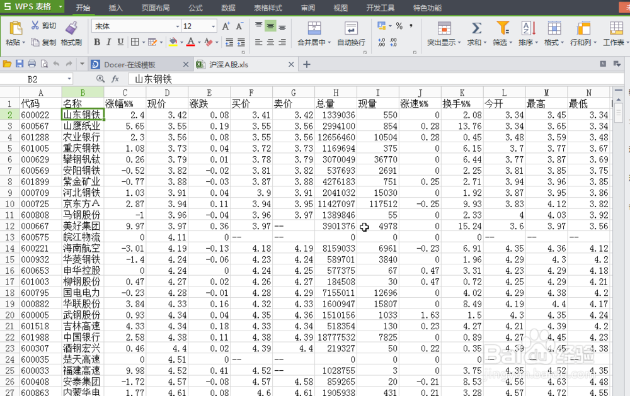Click the open folder icon
630x396 pixels.
click(x=7, y=64)
